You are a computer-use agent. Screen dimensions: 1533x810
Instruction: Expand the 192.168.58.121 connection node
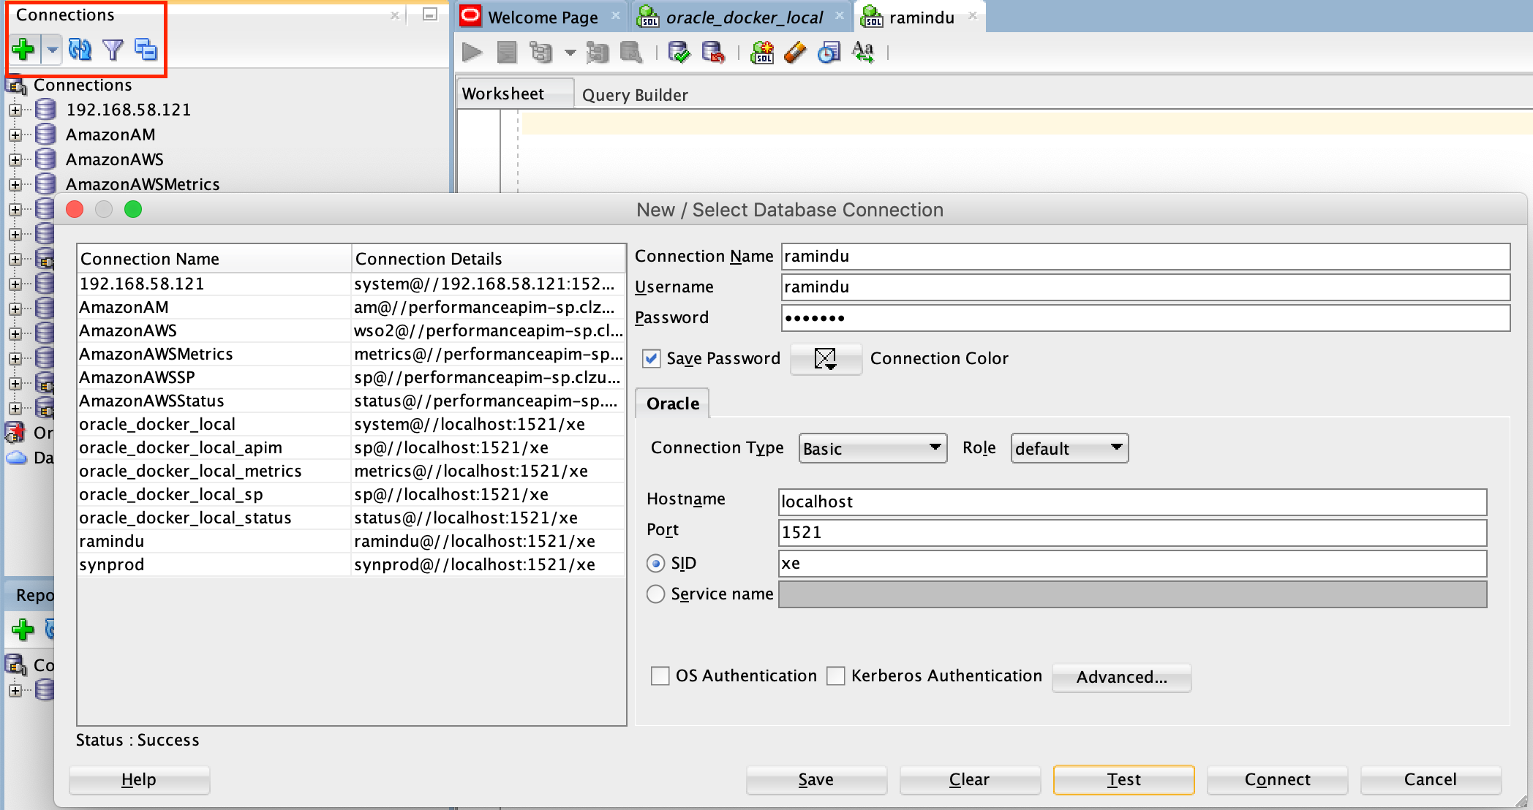(x=15, y=110)
